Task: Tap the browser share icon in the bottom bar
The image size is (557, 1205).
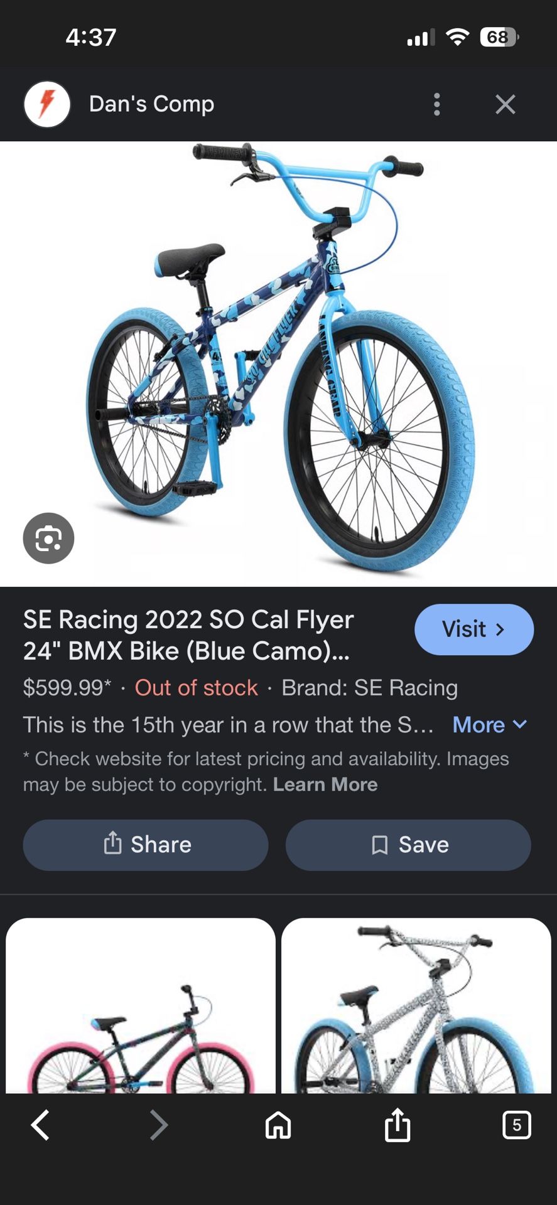Action: point(397,1125)
